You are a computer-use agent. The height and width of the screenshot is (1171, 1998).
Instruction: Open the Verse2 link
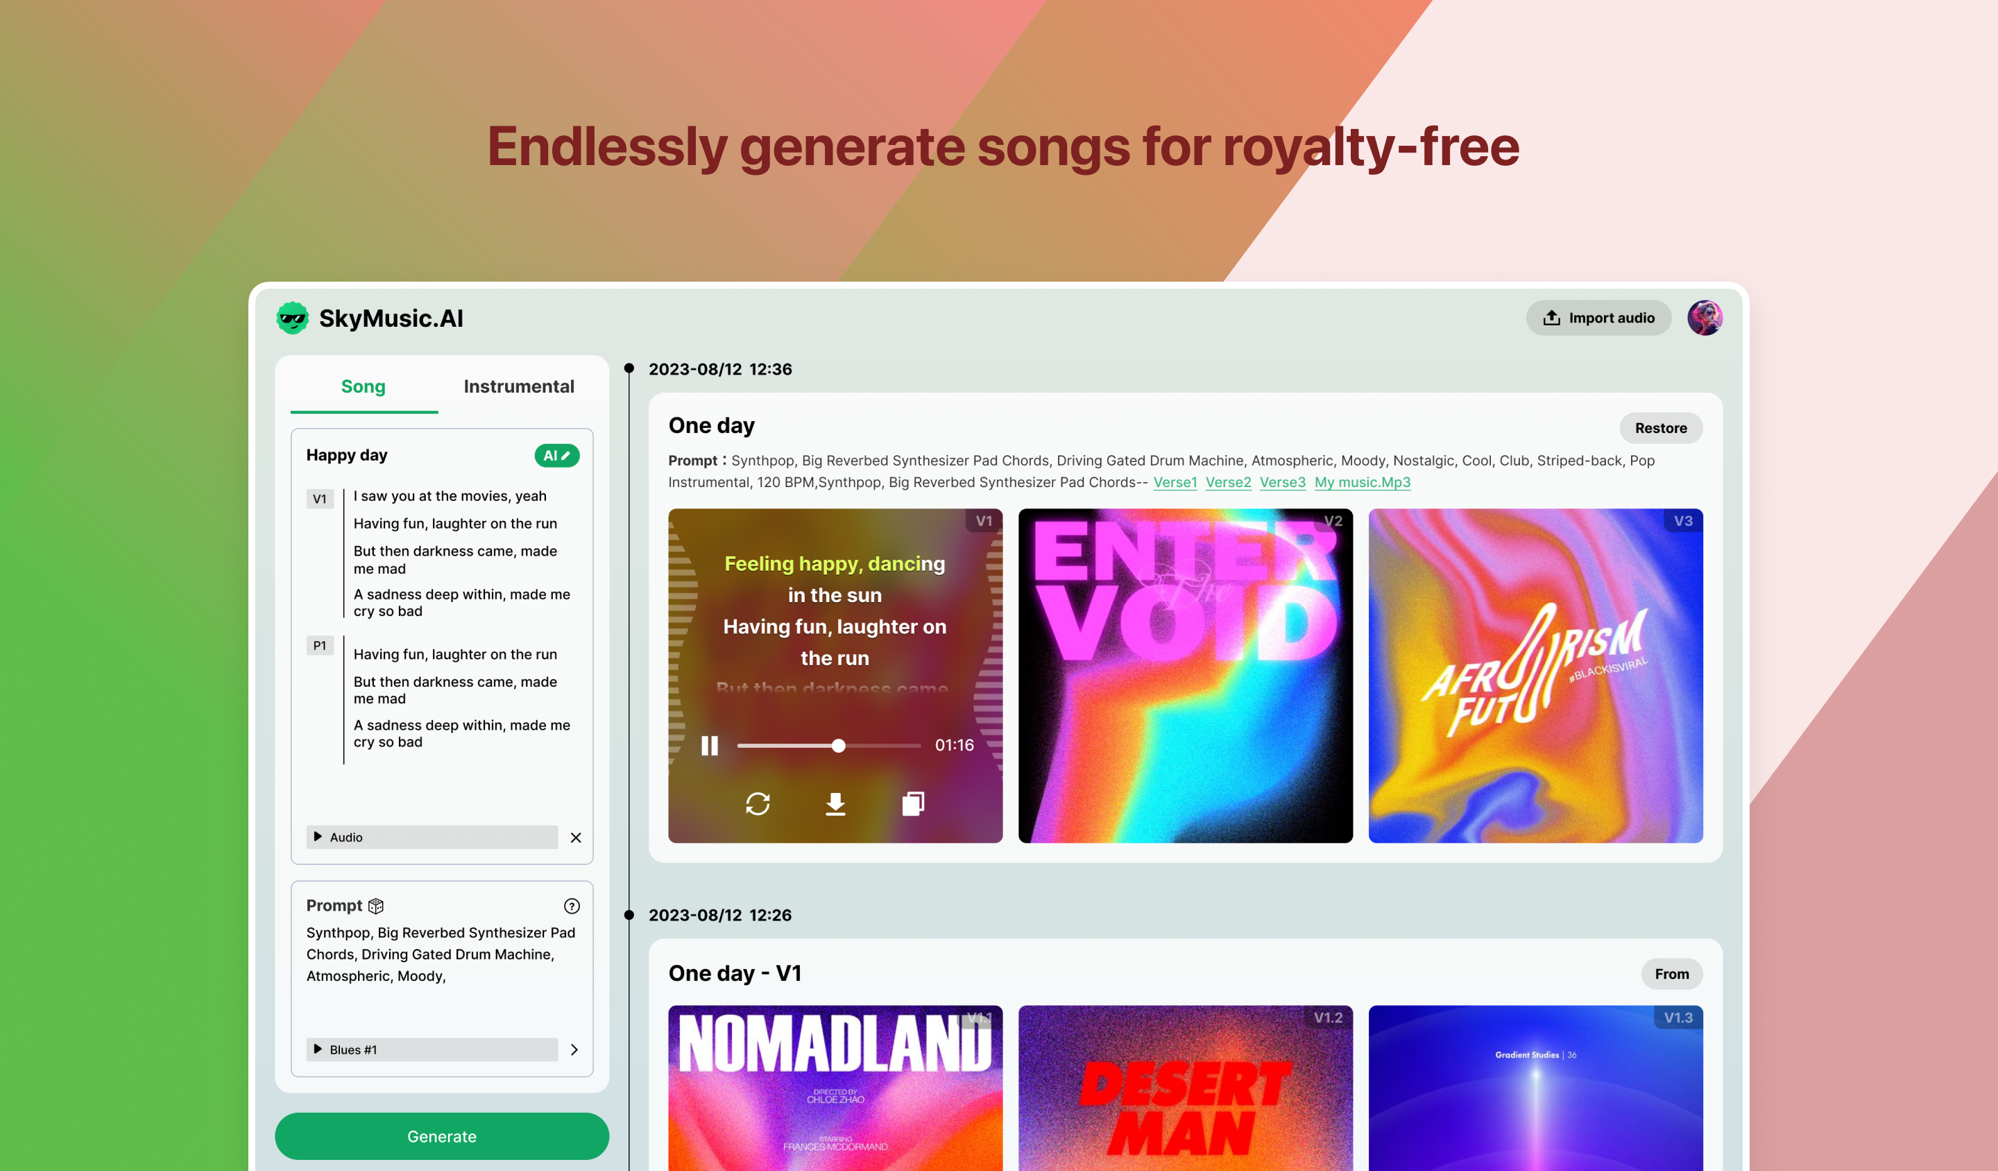click(1228, 482)
